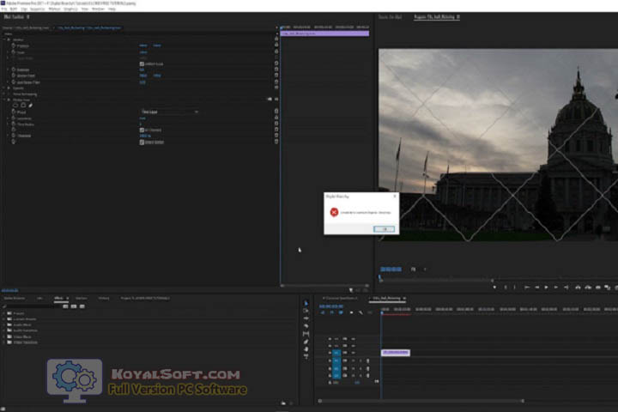Viewport: 618px width, 412px height.
Task: Toggle Linked Selection in the timeline
Action: click(x=341, y=312)
